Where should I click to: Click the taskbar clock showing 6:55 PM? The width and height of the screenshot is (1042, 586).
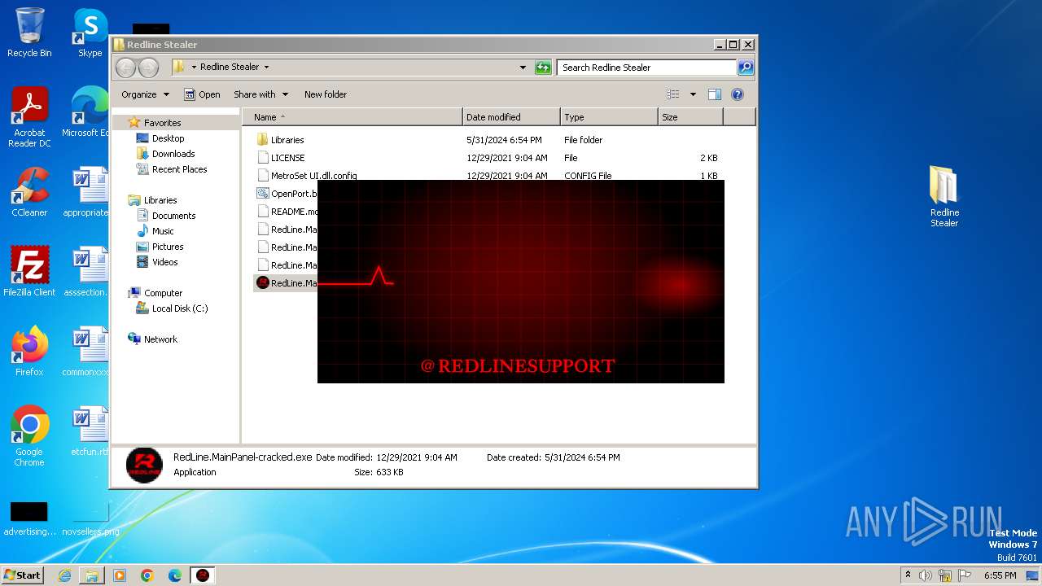[1000, 575]
